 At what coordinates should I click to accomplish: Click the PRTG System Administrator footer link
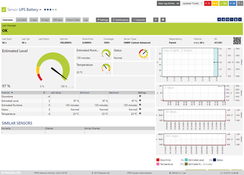(140, 173)
